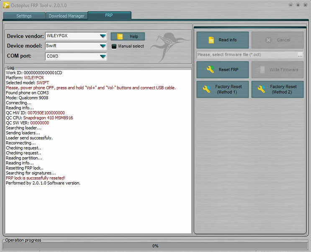The height and width of the screenshot is (252, 311).
Task: Click log value '007050E100000000'
Action: tap(46, 113)
